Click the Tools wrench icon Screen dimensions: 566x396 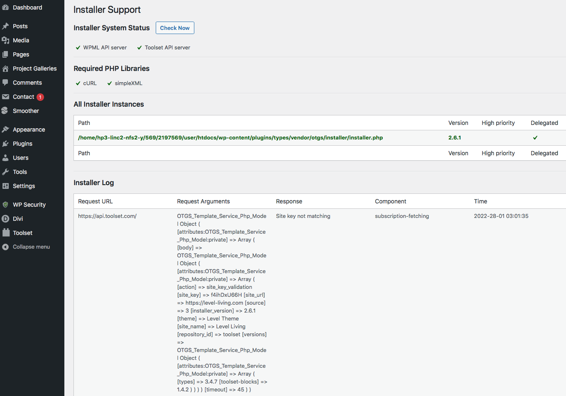pyautogui.click(x=5, y=172)
